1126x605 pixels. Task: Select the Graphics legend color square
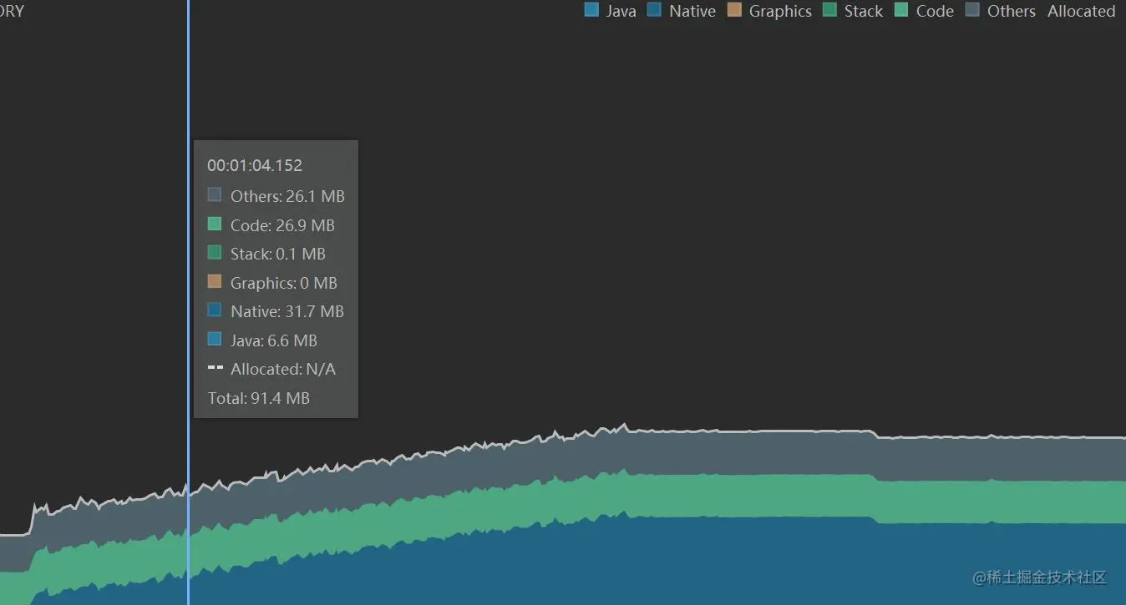coord(734,10)
